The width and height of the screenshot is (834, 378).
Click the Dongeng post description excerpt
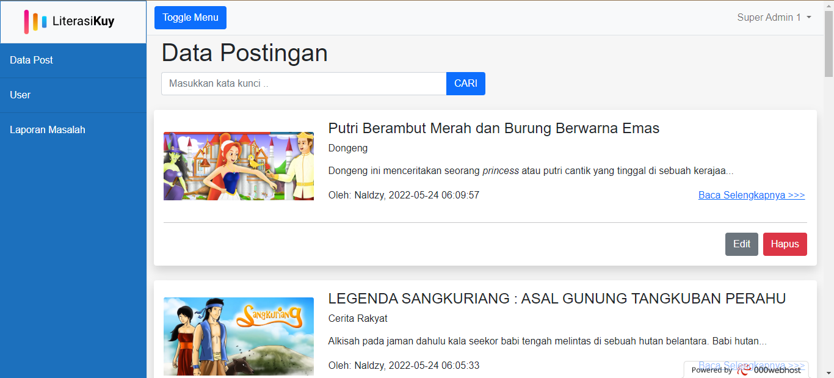[531, 171]
